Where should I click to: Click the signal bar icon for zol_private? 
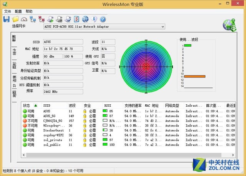[x=105, y=140]
